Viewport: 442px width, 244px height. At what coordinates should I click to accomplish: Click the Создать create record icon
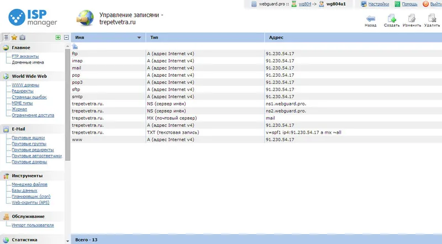click(392, 19)
